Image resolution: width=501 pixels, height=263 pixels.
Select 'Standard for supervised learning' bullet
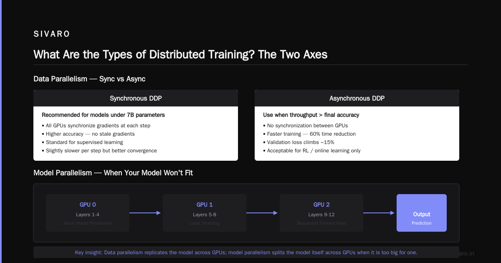point(82,142)
